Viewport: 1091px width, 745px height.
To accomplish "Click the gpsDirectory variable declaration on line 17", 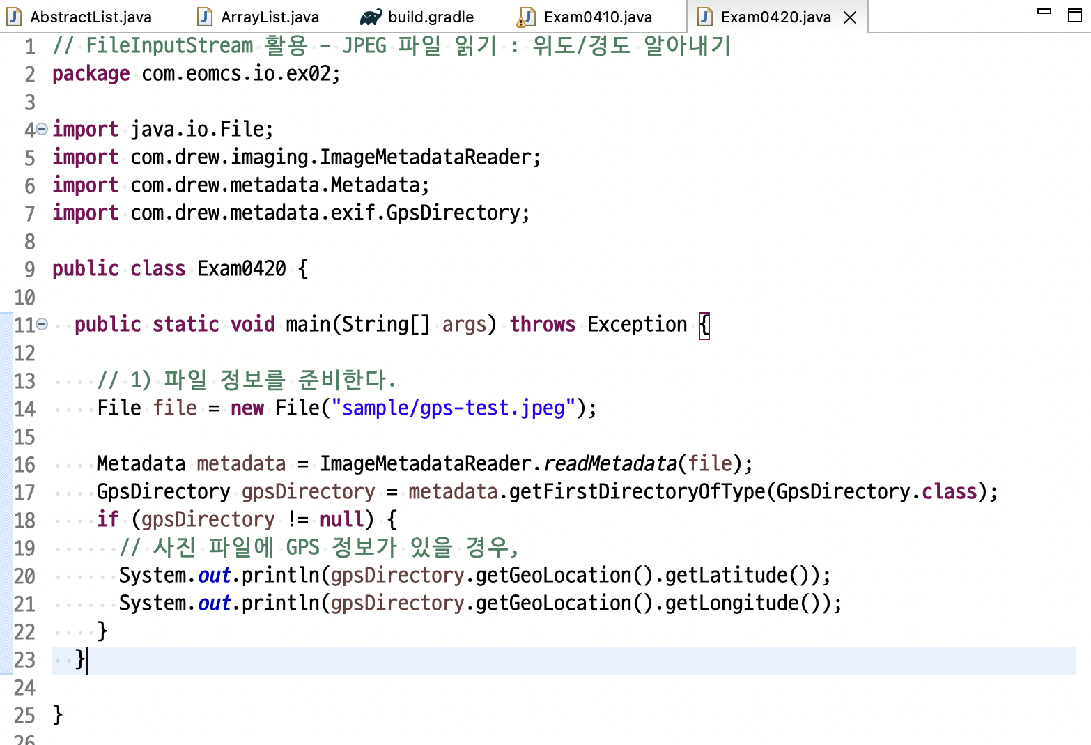I will 309,492.
